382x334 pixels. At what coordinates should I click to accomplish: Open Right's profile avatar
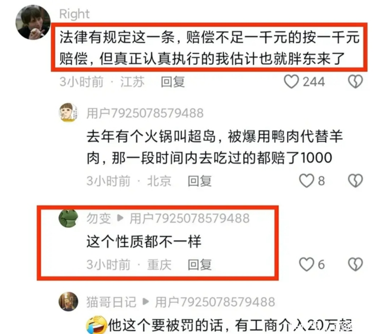[33, 23]
